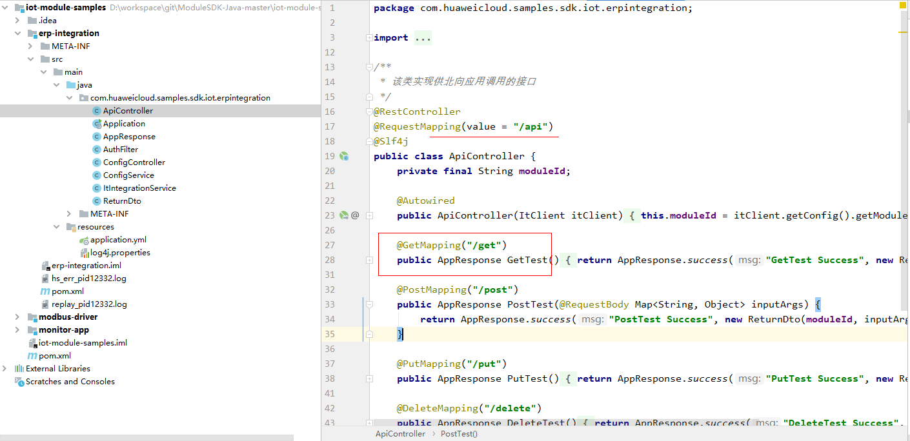Expand the PutTest method fold on line 38
910x441 pixels.
369,378
